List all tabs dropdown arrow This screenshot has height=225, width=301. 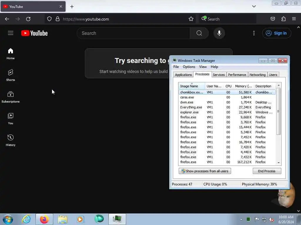(x=254, y=6)
